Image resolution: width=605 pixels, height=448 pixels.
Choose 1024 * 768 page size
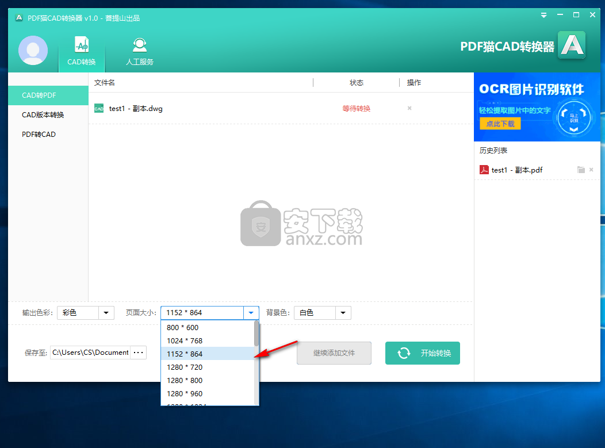point(208,340)
